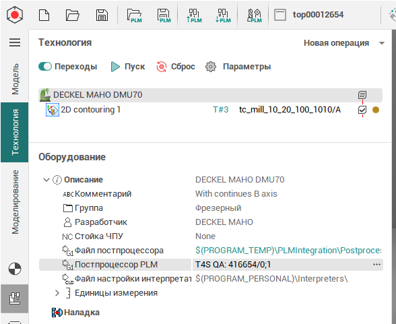Collapse the Описание section
The width and height of the screenshot is (396, 324).
pos(46,180)
